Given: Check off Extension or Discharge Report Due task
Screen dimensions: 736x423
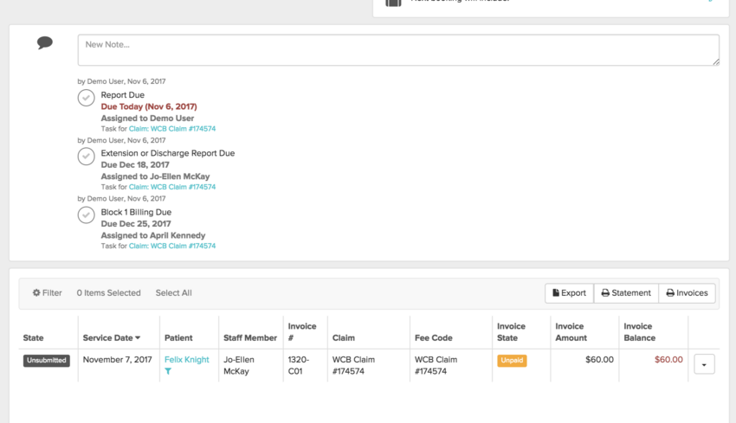Looking at the screenshot, I should [86, 157].
